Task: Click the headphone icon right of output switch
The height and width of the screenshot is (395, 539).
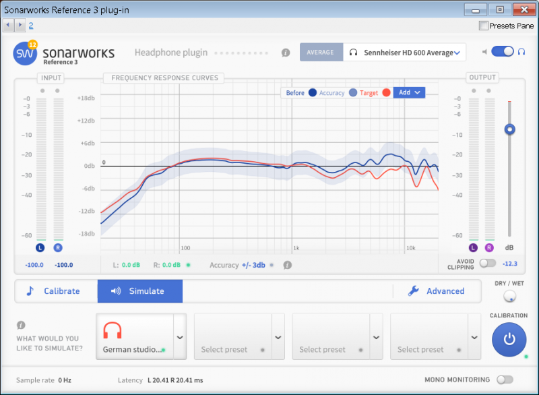Action: 521,52
